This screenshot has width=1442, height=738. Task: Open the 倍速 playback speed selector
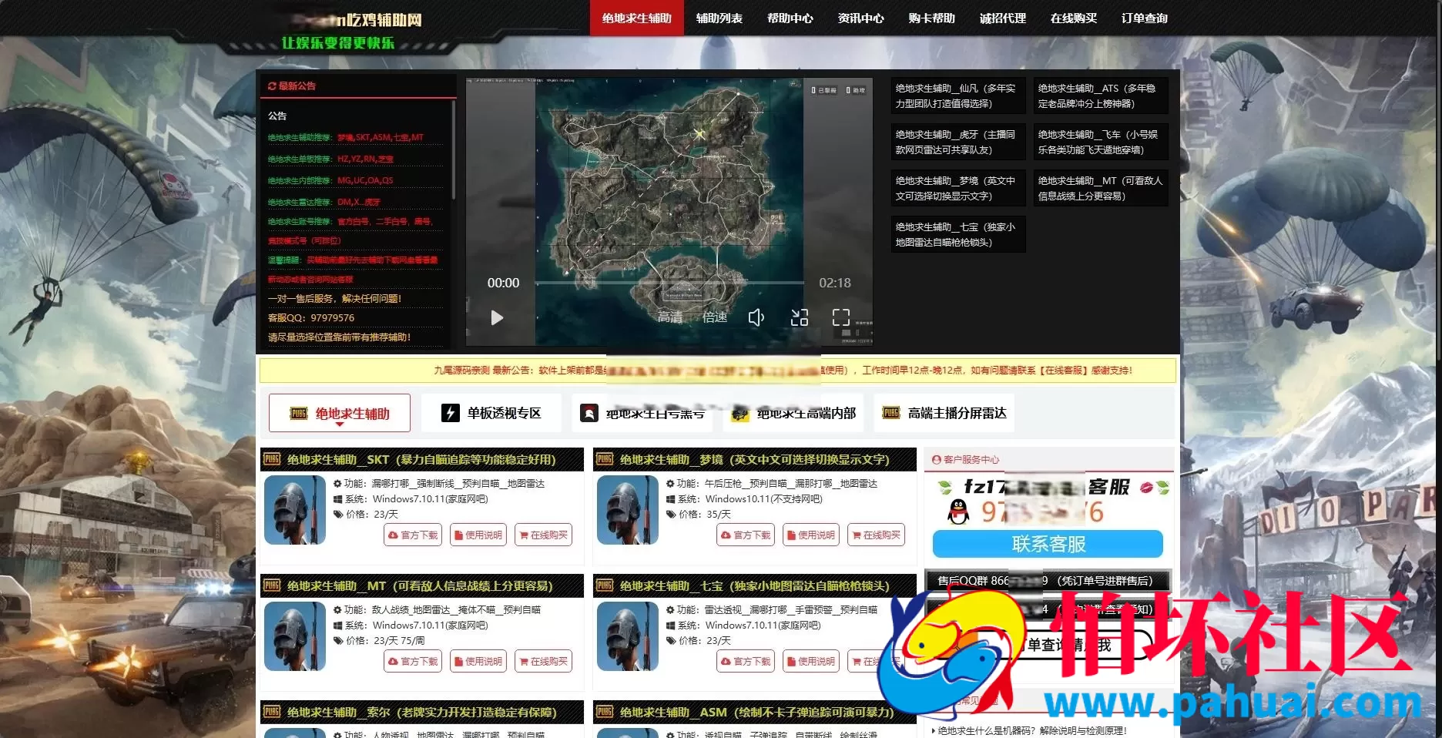(715, 317)
